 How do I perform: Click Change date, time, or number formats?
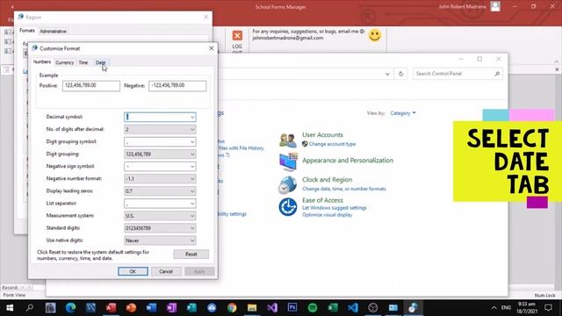pos(344,189)
